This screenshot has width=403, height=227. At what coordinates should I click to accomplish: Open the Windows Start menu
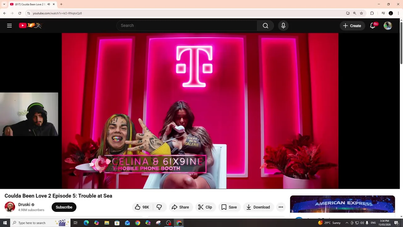coord(5,223)
